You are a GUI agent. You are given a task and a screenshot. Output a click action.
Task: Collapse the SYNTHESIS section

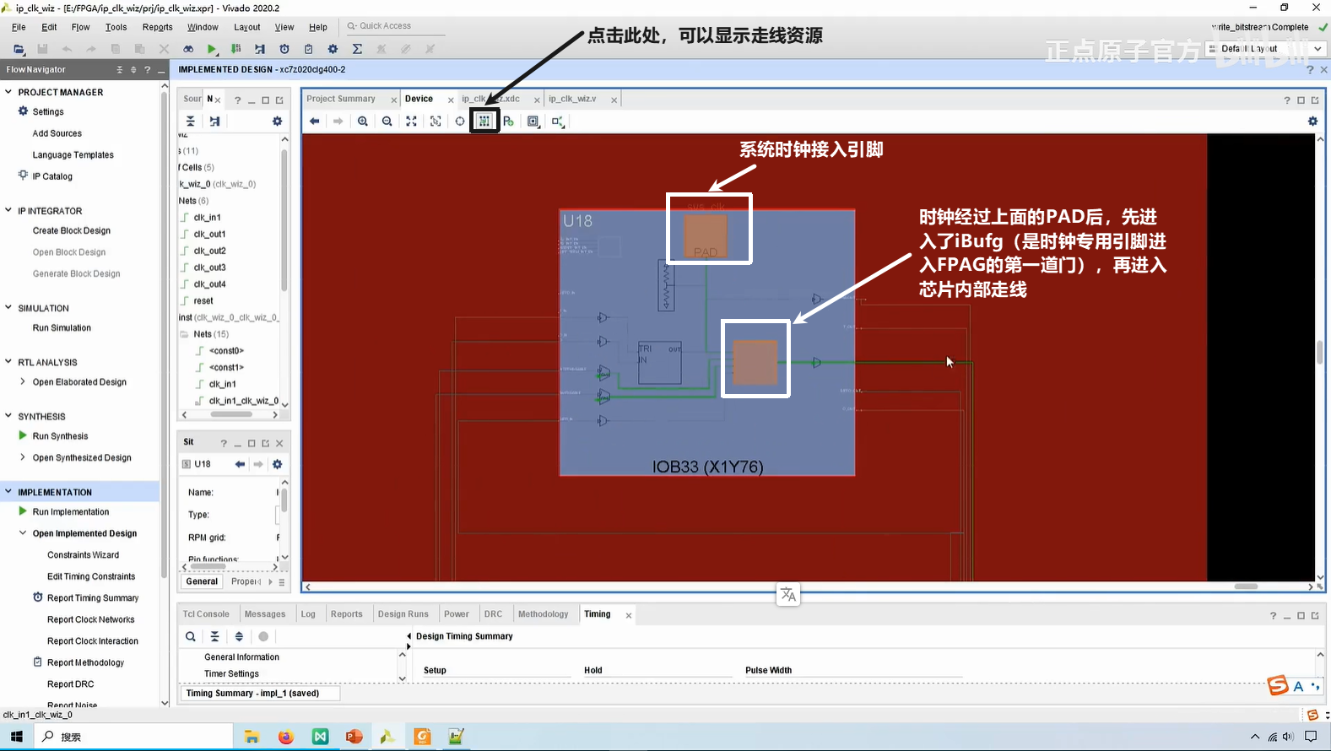(8, 416)
